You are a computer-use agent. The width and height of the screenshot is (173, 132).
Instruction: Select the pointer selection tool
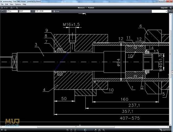tap(17, 8)
